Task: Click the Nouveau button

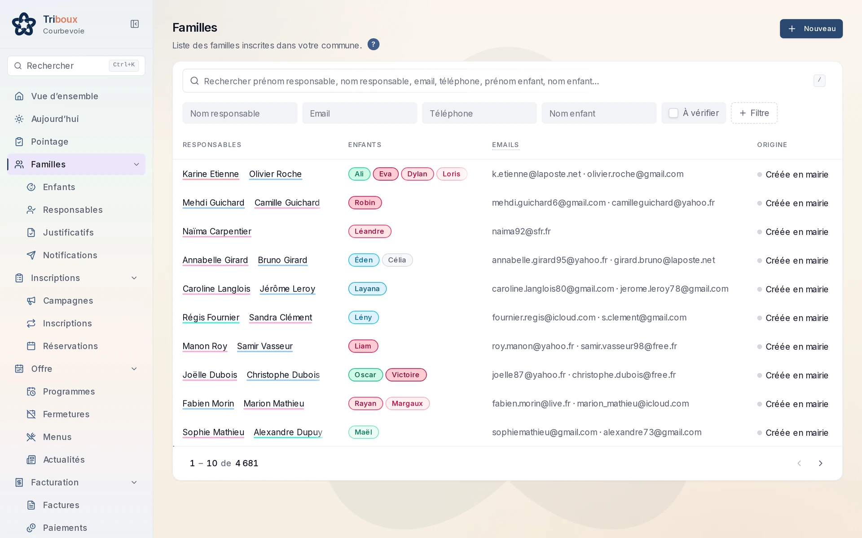Action: click(811, 29)
